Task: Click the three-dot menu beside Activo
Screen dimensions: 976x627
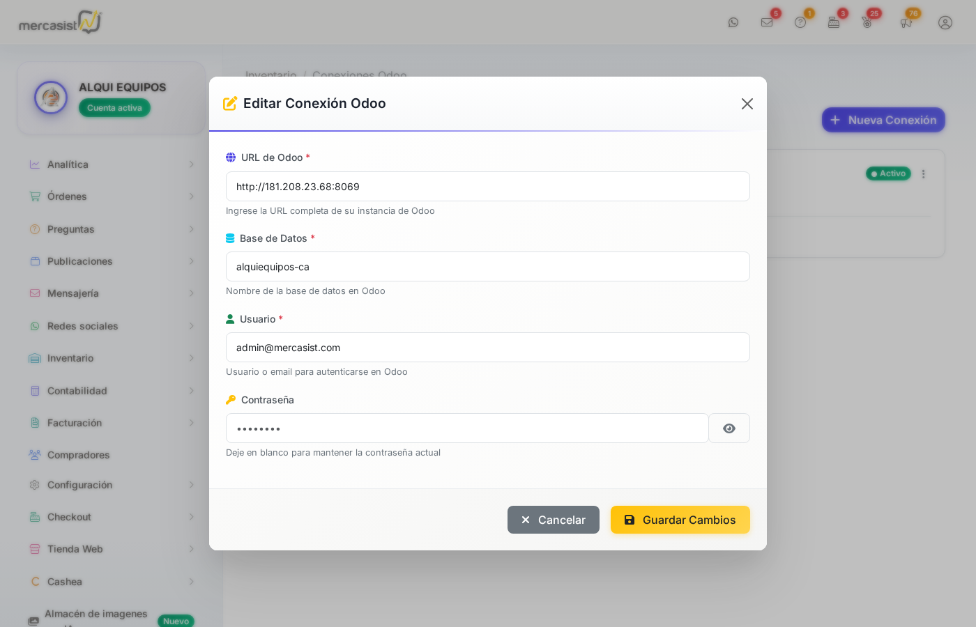Action: click(924, 174)
